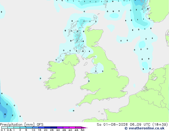169x131 pixels.
Task: Click the "0.5" legend scale label
Action: [9, 130]
